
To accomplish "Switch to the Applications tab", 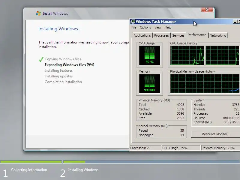I will pyautogui.click(x=142, y=35).
